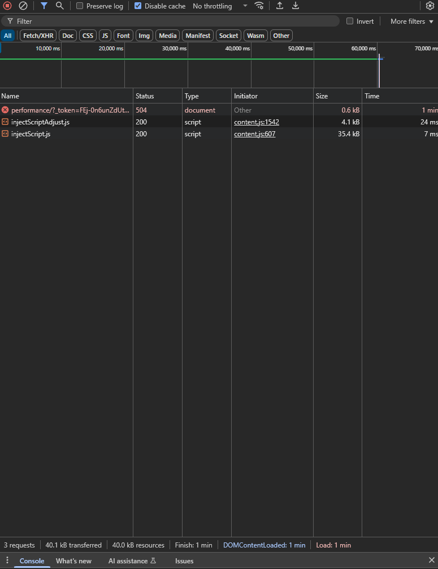Image resolution: width=438 pixels, height=569 pixels.
Task: Click the script icon beside injectScript.js
Action: click(5, 133)
